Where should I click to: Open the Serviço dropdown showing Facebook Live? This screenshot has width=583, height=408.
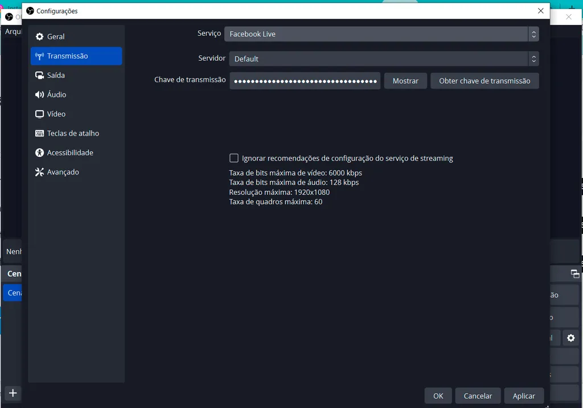(x=381, y=34)
